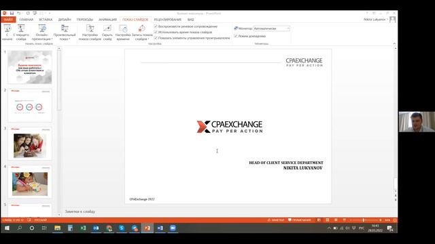This screenshot has width=435, height=244.
Task: Select slide 4 thumbnail
Action: (30, 182)
